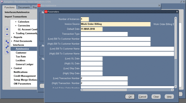Select Customer under Interfaces
The height and width of the screenshot is (103, 186).
(21, 53)
